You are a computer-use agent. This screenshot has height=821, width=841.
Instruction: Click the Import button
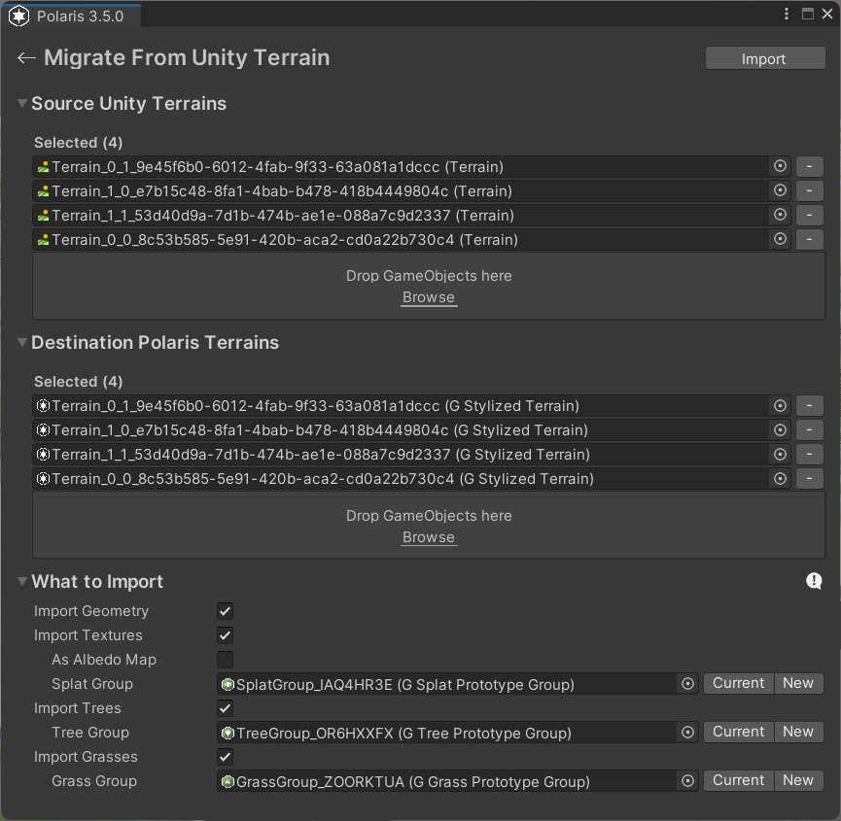tap(765, 58)
